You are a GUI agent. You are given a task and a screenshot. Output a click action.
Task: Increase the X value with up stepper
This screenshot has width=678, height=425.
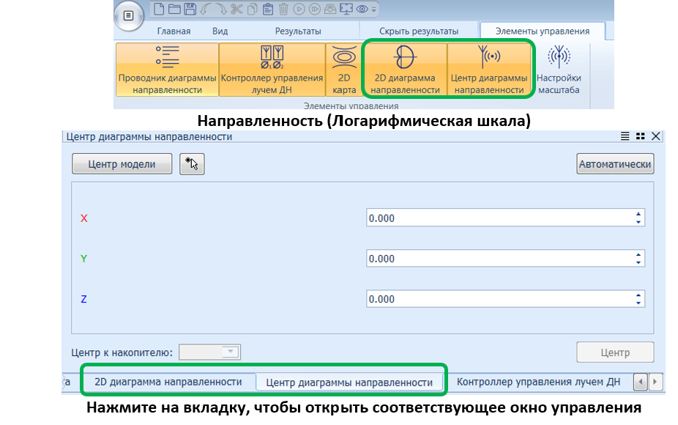click(638, 214)
